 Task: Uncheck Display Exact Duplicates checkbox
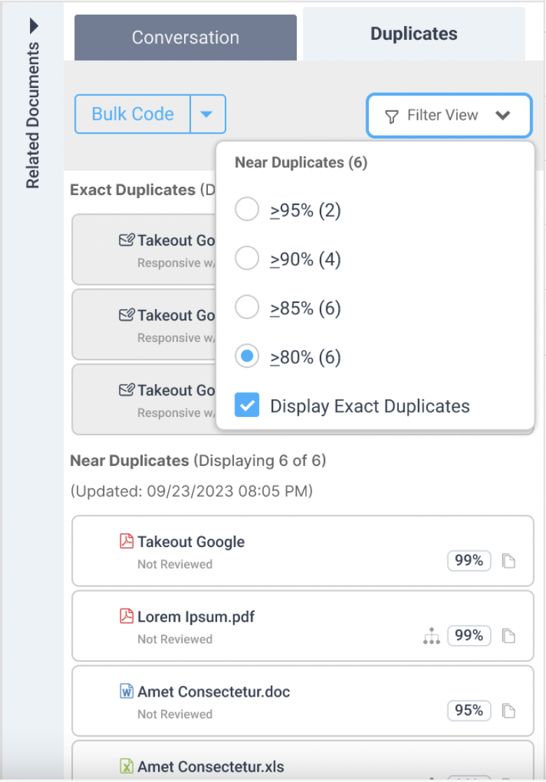point(247,404)
